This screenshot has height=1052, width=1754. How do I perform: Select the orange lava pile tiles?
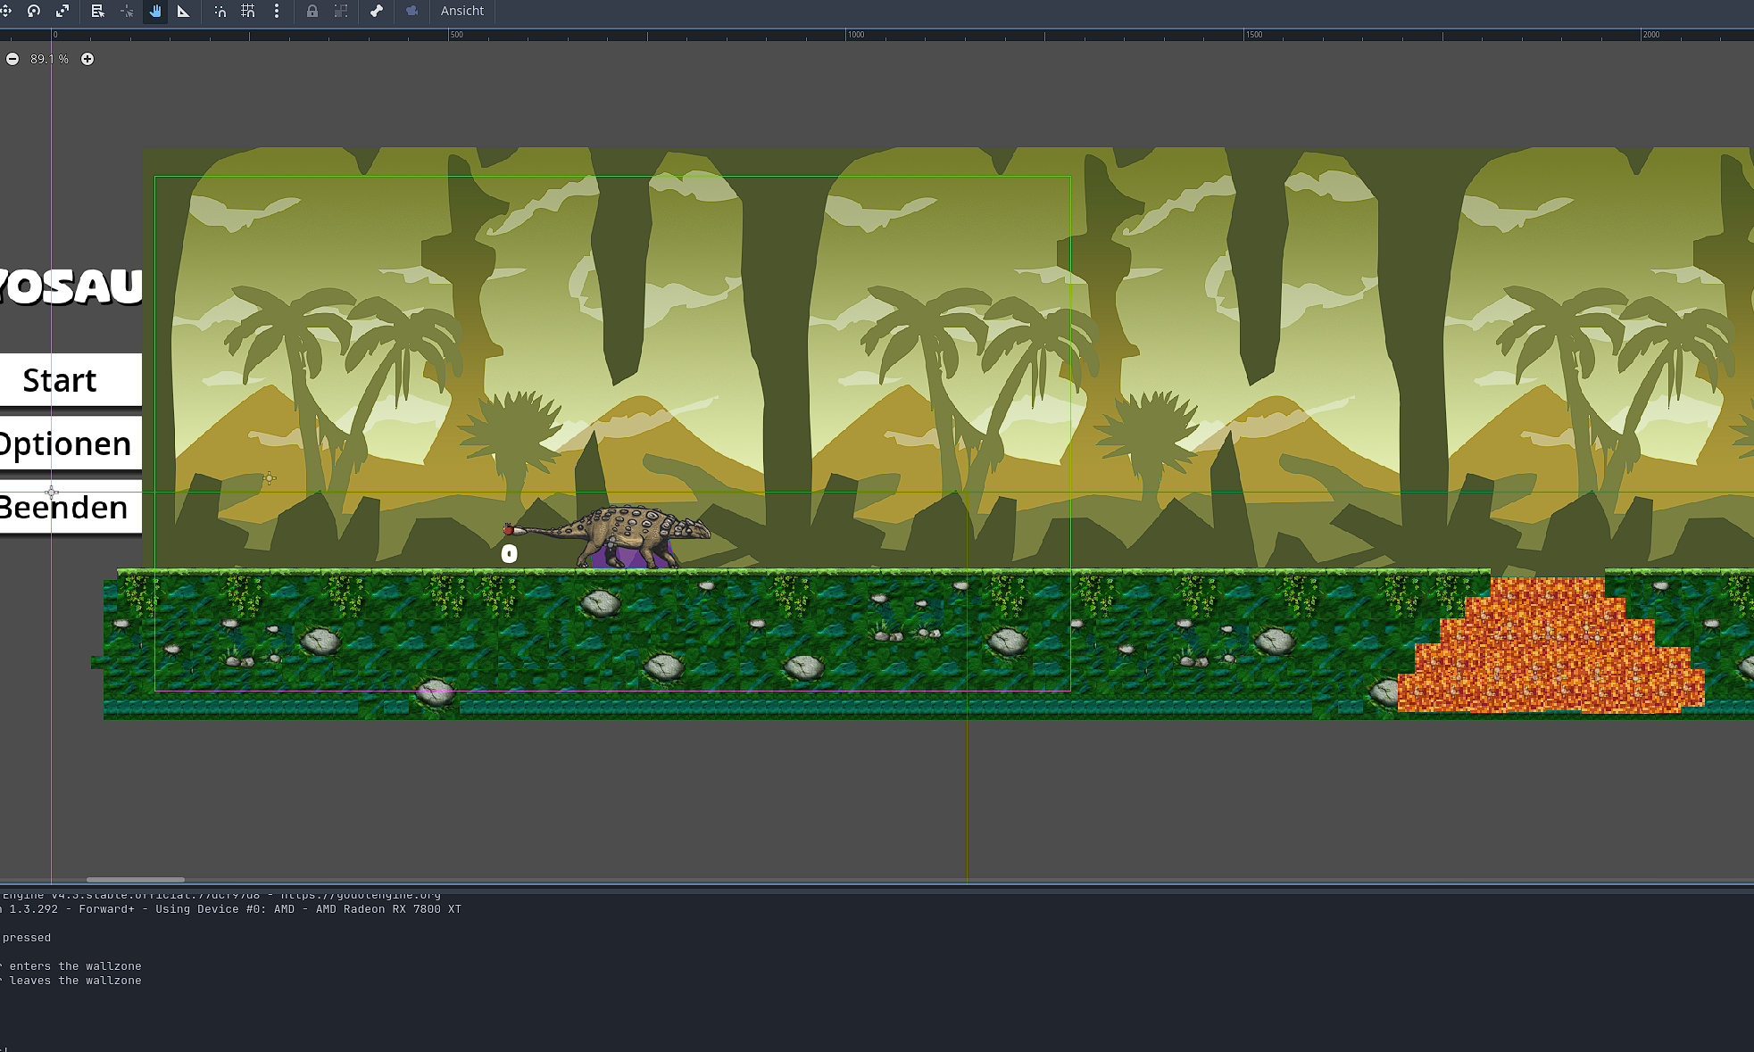tap(1551, 645)
